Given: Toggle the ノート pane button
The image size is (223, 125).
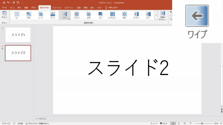Looking at the screenshot, I should click(x=154, y=123).
